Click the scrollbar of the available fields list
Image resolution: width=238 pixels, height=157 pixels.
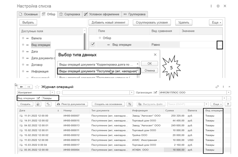tap(84, 41)
